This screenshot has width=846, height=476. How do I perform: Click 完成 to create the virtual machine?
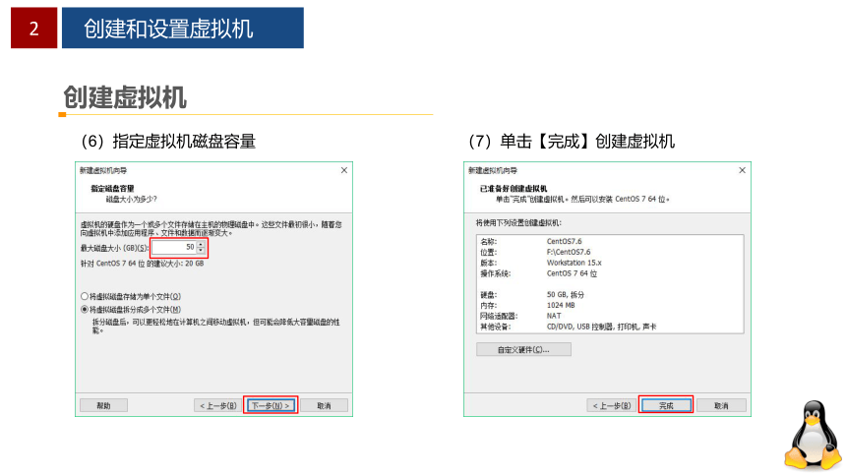(x=666, y=405)
